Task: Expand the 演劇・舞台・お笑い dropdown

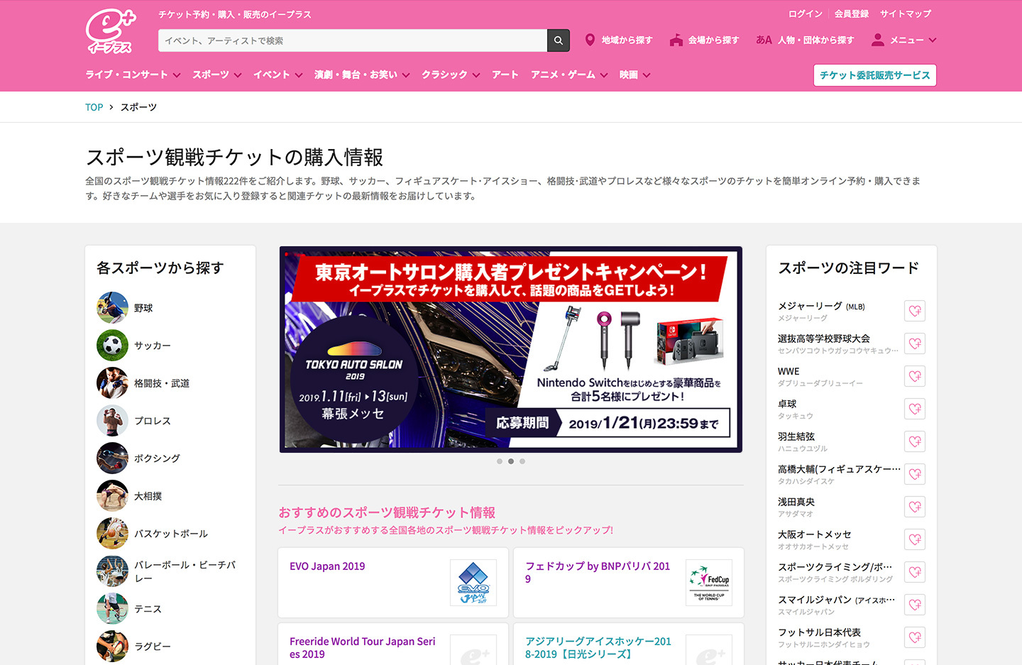Action: pyautogui.click(x=362, y=75)
